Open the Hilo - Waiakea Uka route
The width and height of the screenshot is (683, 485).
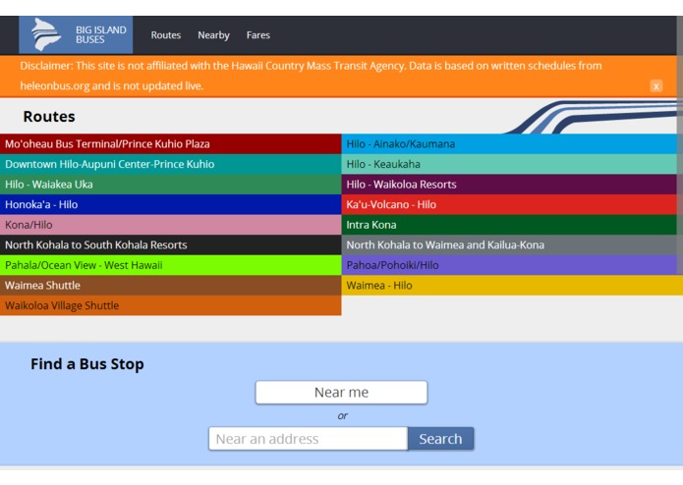tap(171, 185)
